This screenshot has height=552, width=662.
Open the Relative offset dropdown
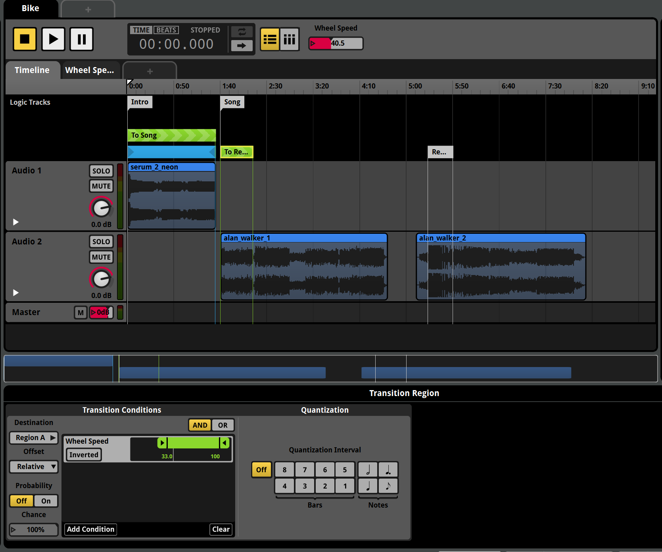point(34,466)
